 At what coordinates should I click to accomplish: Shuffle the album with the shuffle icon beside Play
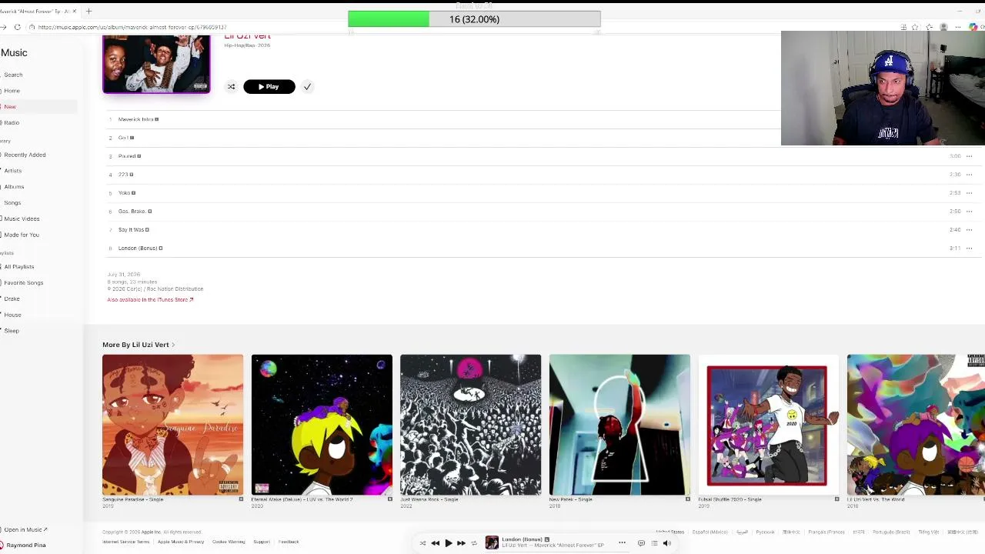(231, 87)
